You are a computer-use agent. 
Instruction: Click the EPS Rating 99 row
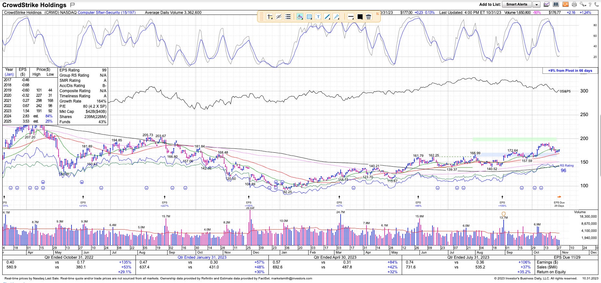click(83, 70)
